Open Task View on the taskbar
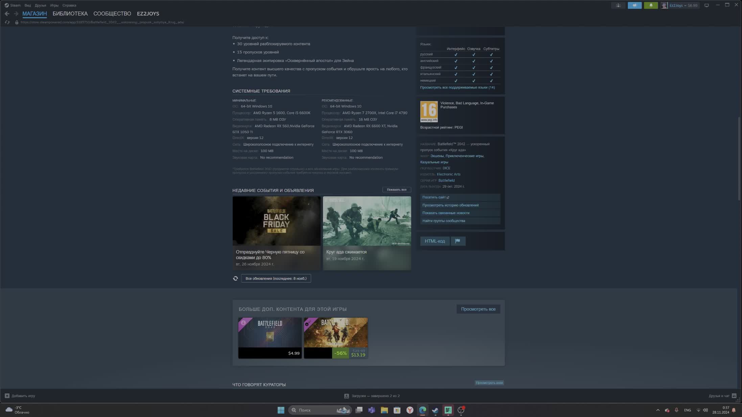742x417 pixels. 359,410
